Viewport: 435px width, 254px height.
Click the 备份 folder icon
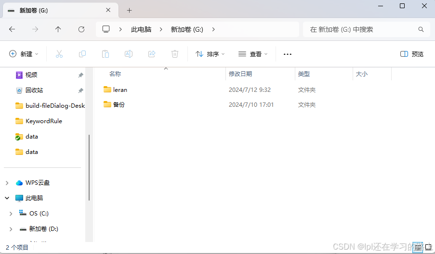click(x=107, y=104)
